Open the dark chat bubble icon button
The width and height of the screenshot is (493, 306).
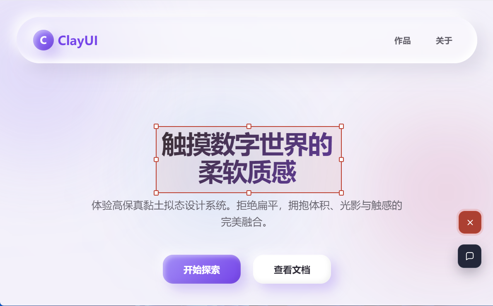tap(469, 256)
